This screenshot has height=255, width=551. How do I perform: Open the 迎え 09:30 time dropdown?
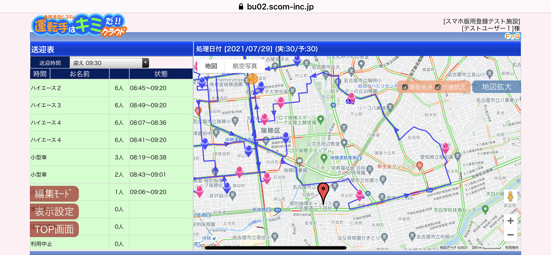109,63
